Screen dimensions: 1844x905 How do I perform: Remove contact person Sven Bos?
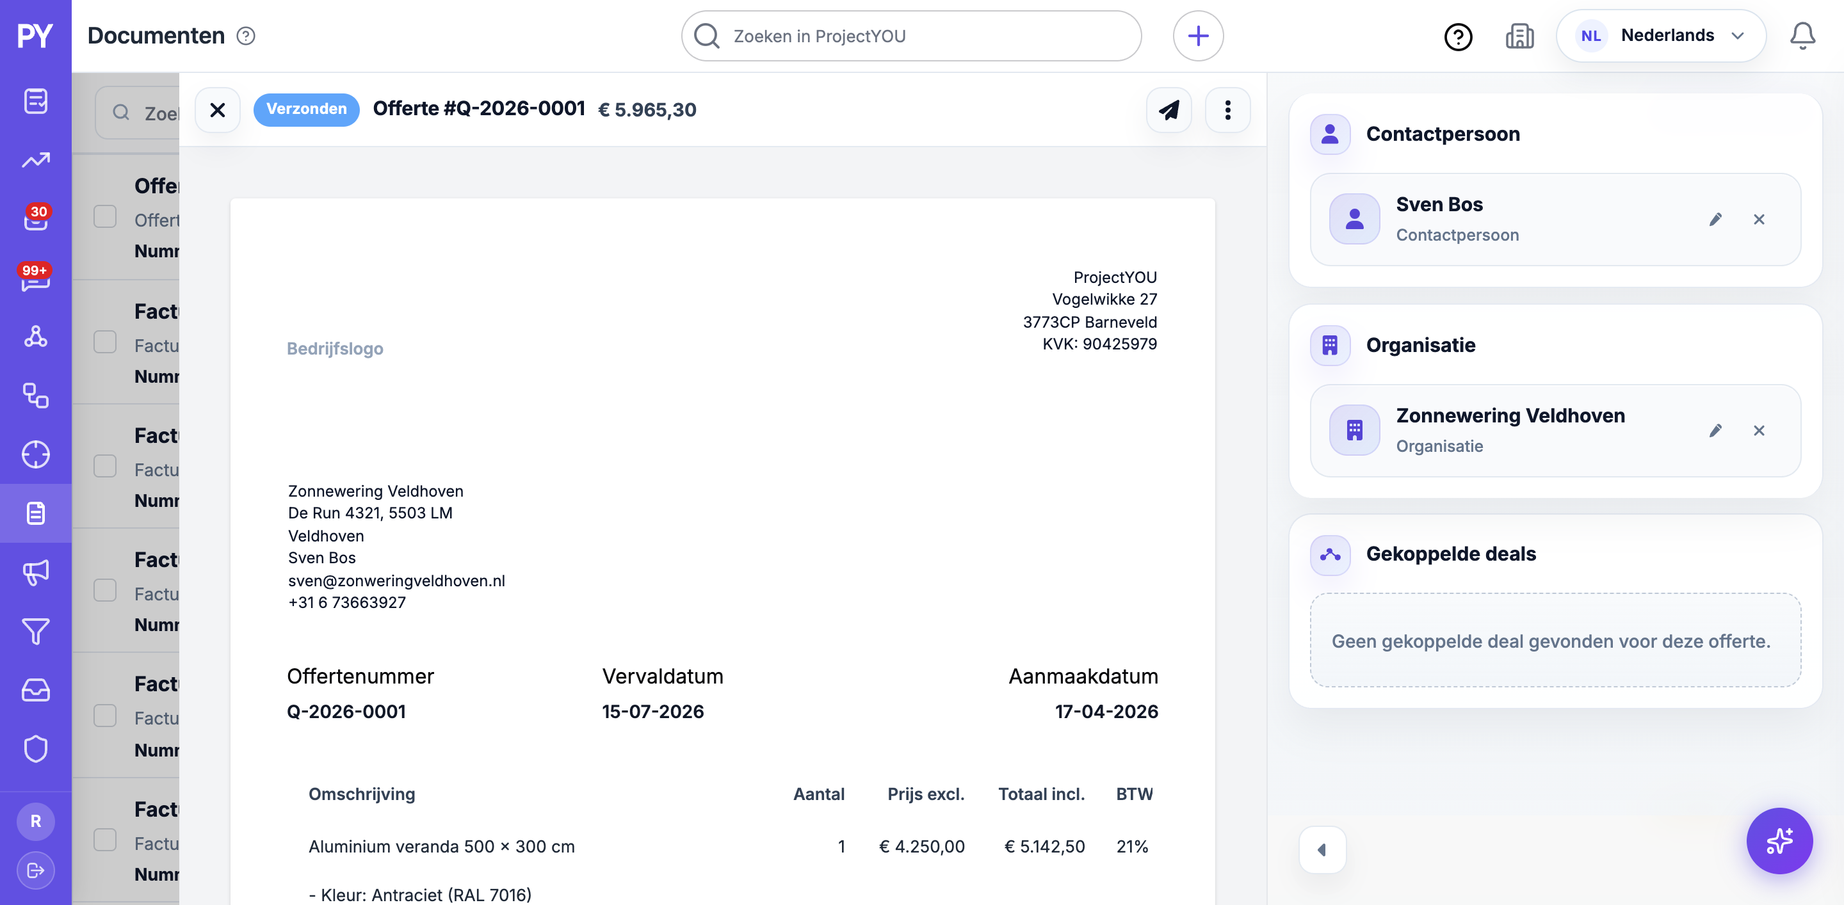tap(1759, 219)
